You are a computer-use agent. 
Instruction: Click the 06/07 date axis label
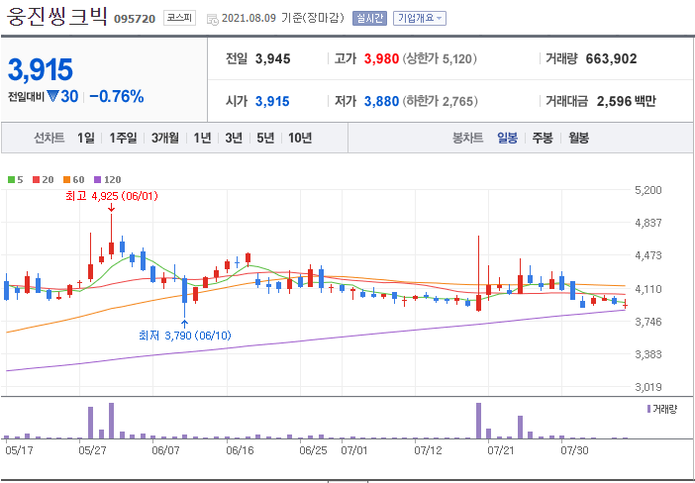(x=164, y=450)
